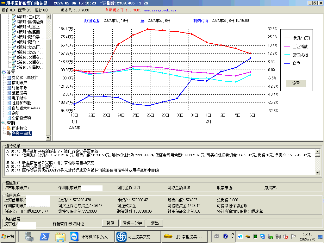
Task: Select 信用账户 in the settings tree
Action: [19, 83]
